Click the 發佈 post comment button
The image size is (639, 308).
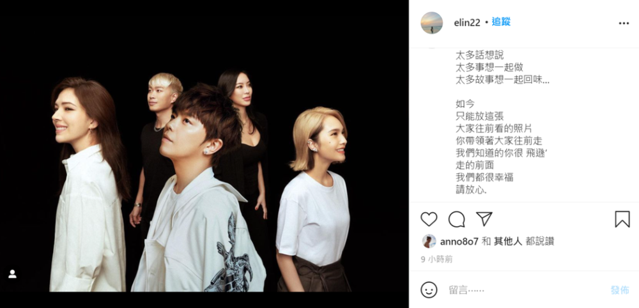point(619,290)
